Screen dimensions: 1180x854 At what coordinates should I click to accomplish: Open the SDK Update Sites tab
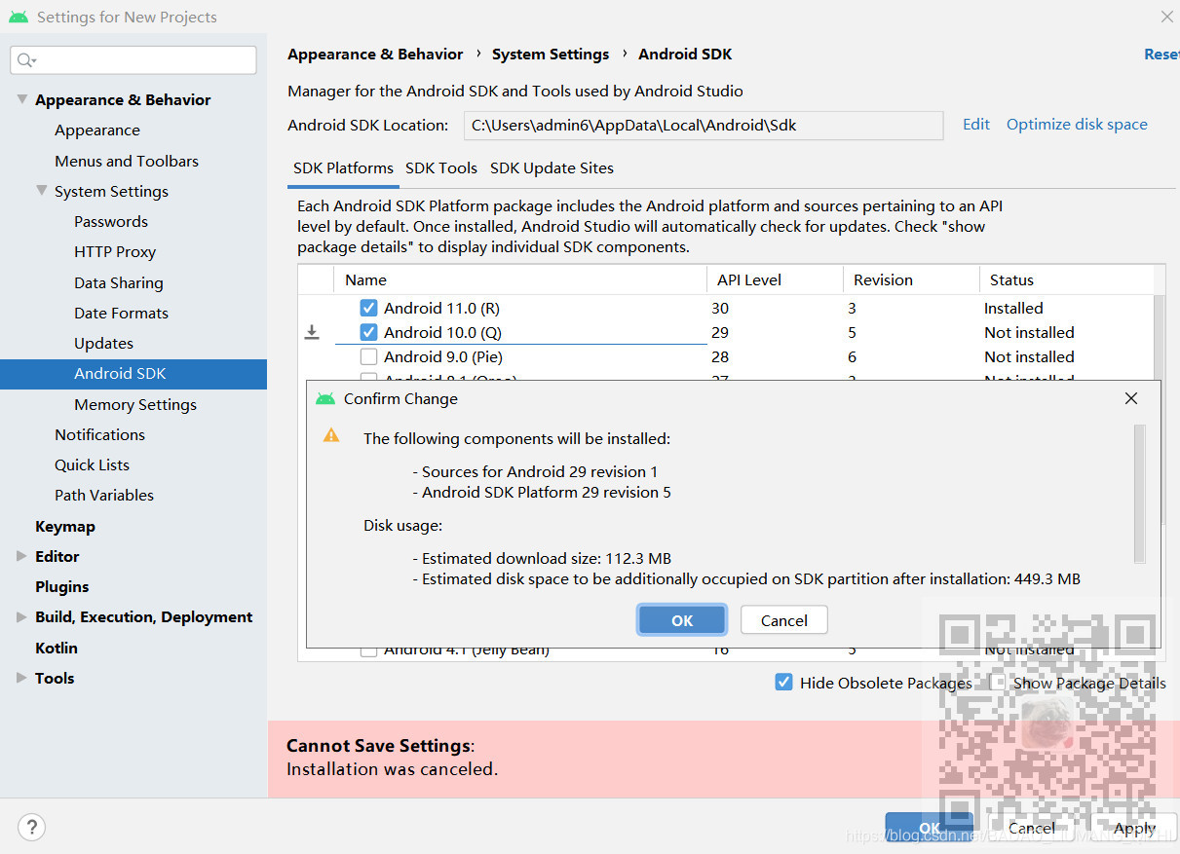(x=552, y=167)
